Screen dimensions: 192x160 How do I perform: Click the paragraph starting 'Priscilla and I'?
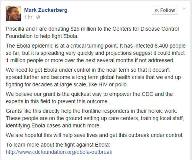pyautogui.click(x=92, y=33)
